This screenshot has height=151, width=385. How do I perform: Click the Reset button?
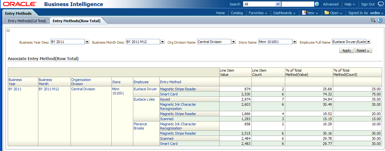(363, 50)
